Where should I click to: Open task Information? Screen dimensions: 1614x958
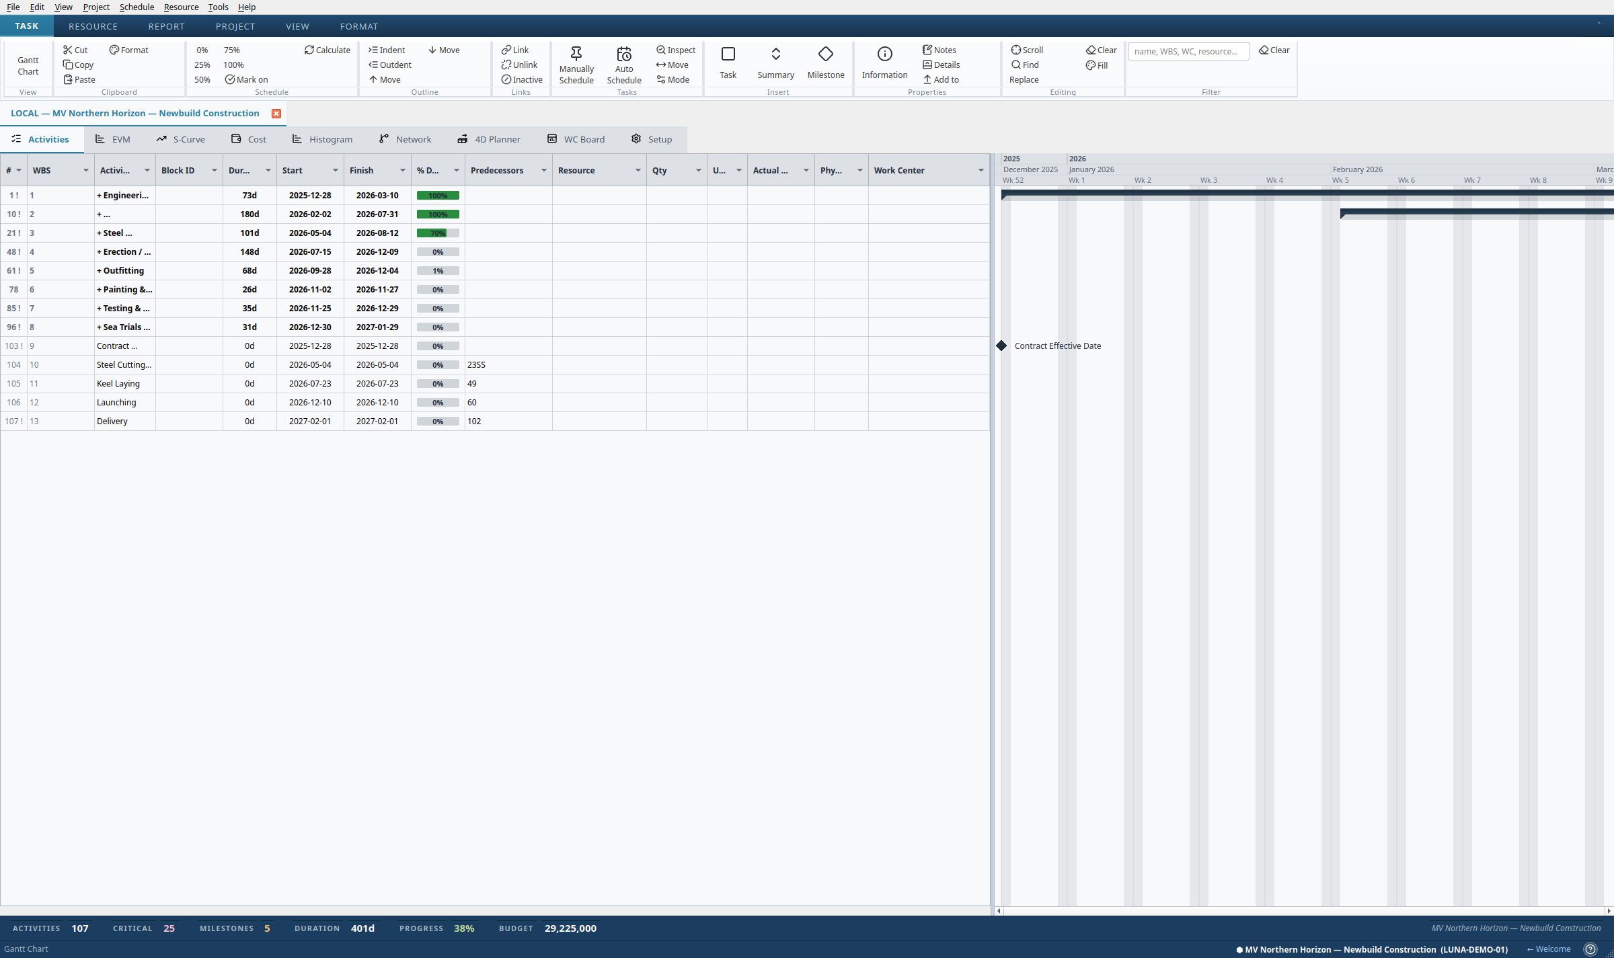(885, 63)
